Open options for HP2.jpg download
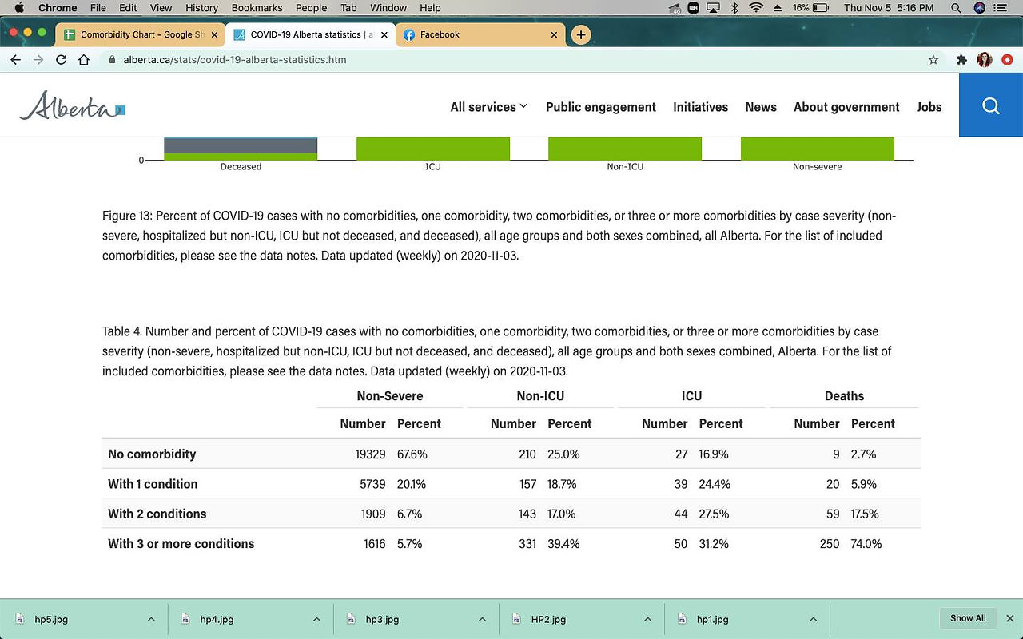1023x639 pixels. tap(647, 619)
